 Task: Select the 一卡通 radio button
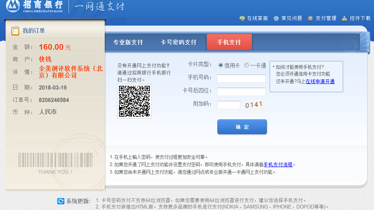coord(247,65)
